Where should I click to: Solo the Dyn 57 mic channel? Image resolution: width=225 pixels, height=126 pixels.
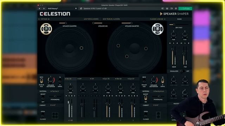coord(132,96)
